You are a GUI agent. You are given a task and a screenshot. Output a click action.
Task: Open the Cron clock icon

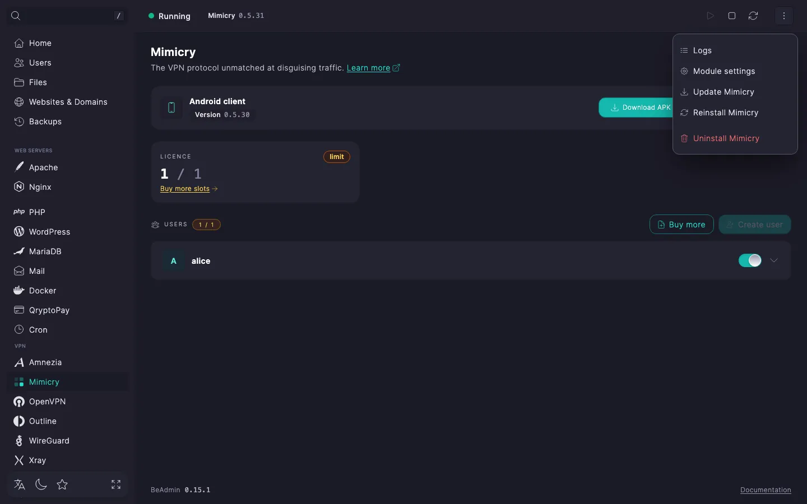[19, 330]
